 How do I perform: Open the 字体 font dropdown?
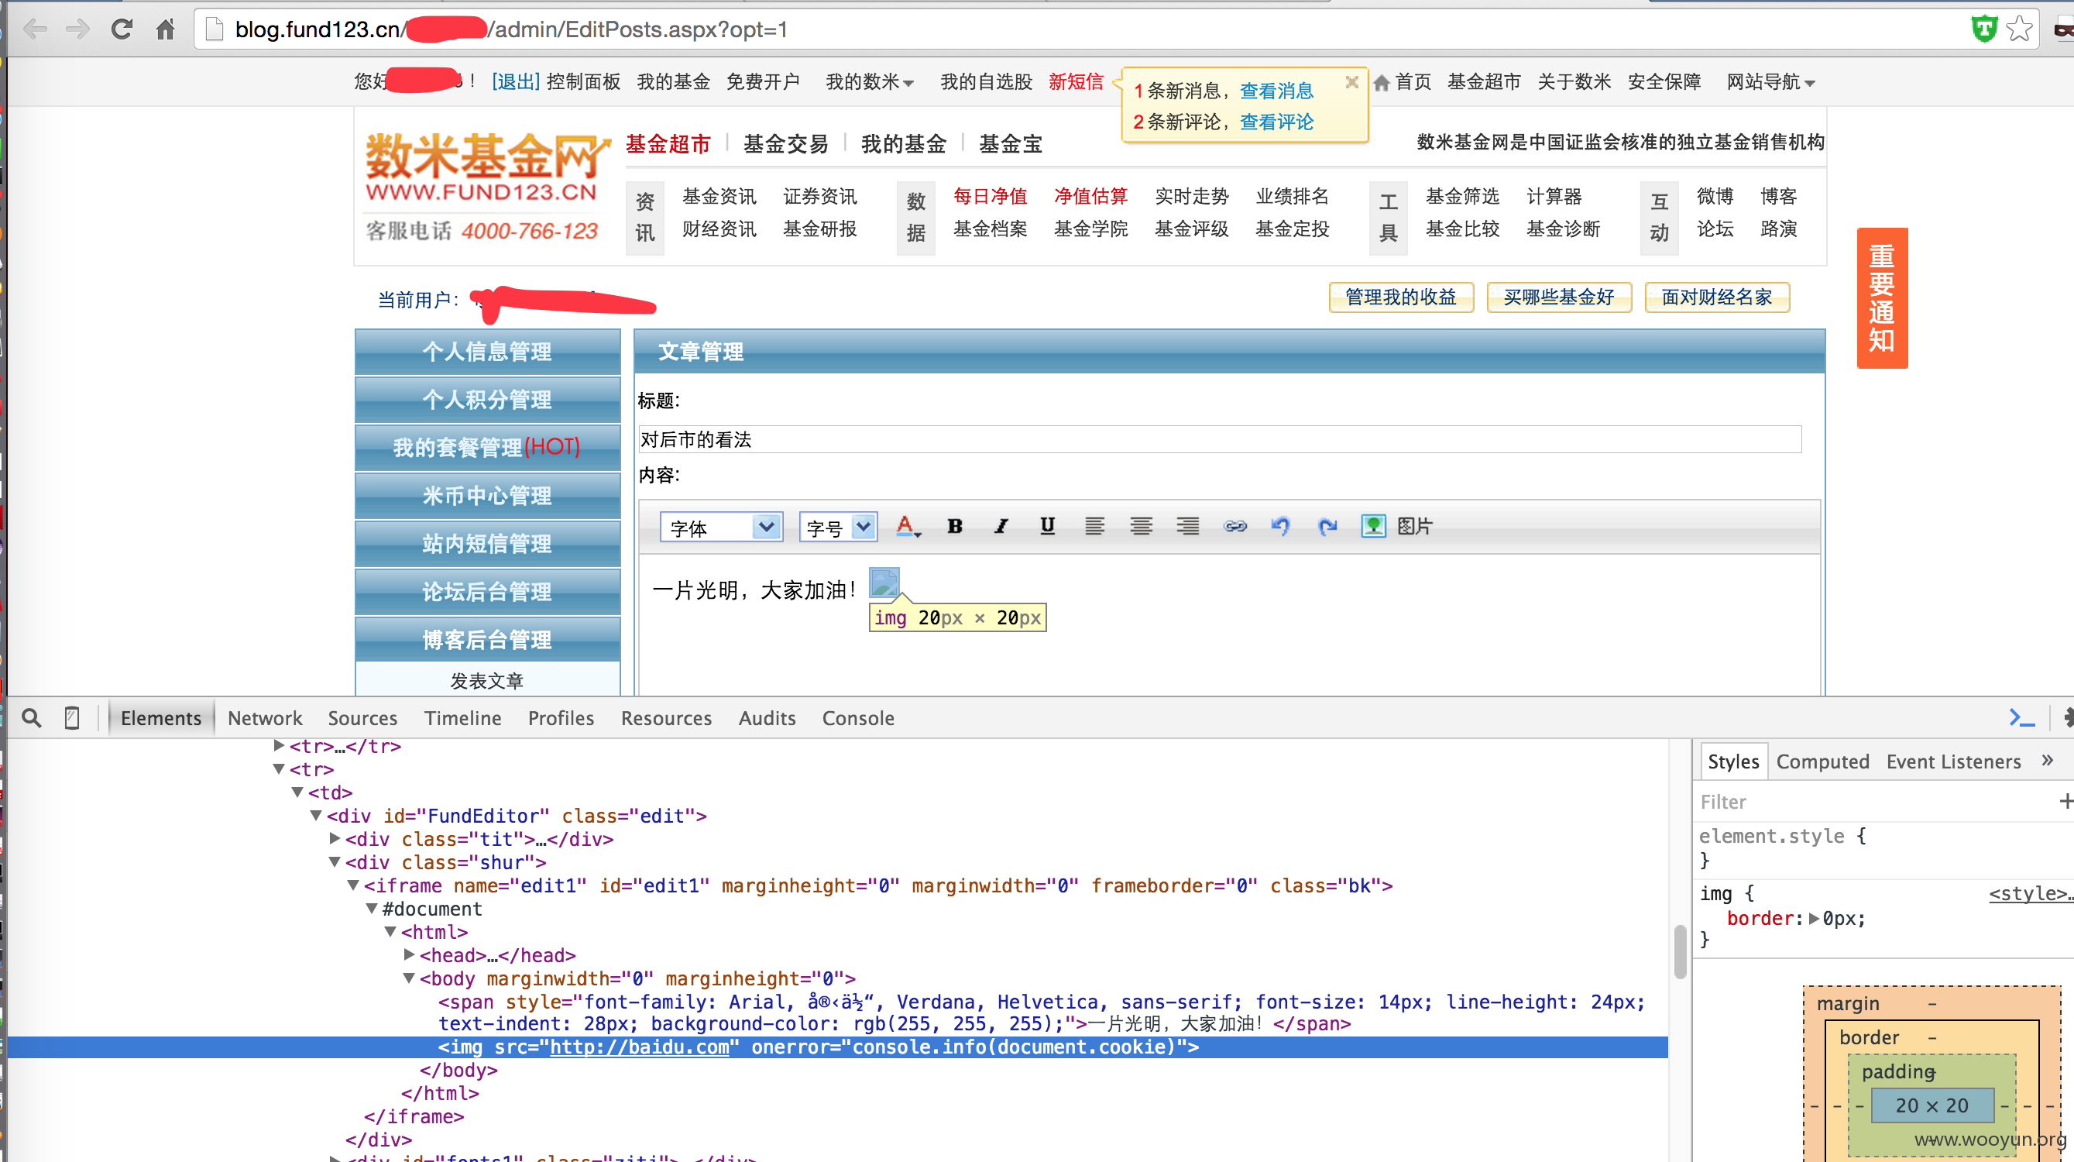pyautogui.click(x=720, y=528)
